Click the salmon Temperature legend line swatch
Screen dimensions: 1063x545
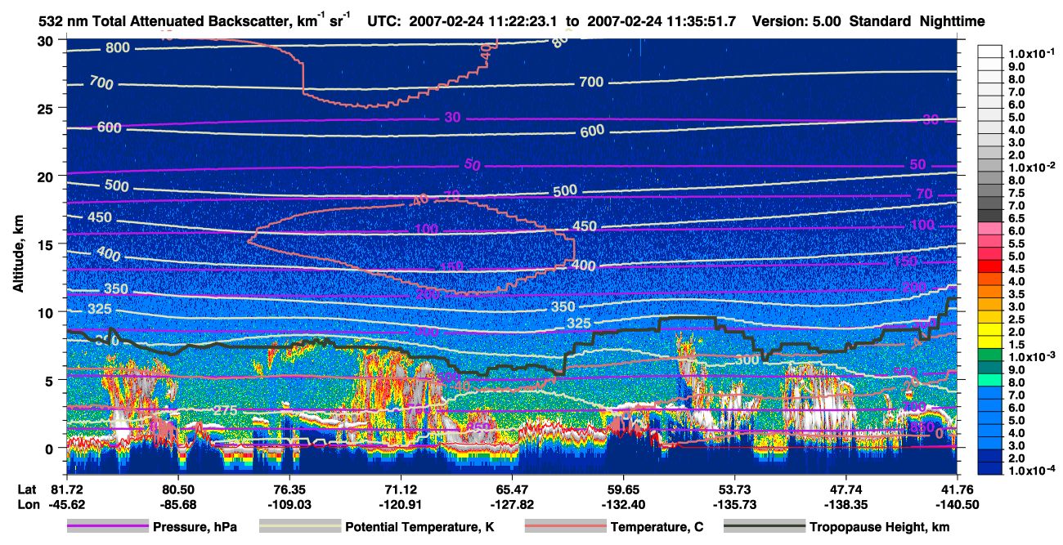566,527
